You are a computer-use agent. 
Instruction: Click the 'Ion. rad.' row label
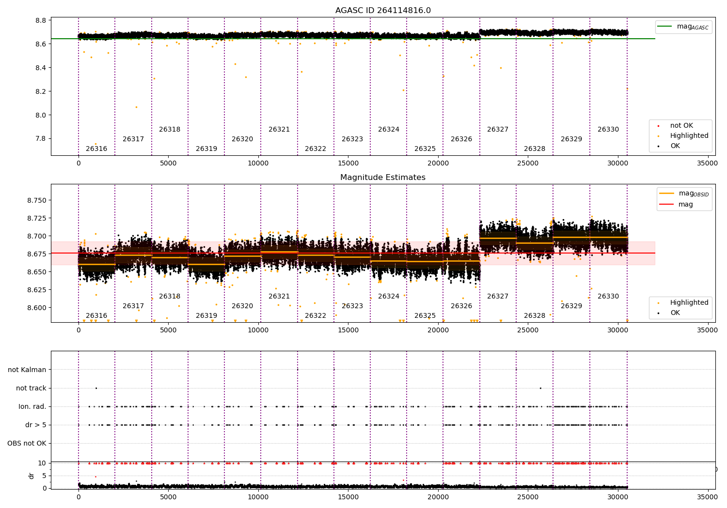(32, 407)
